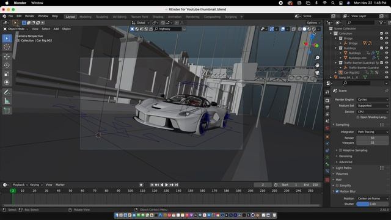391x220 pixels.
Task: Select the Select Box tool
Action: 7,38
